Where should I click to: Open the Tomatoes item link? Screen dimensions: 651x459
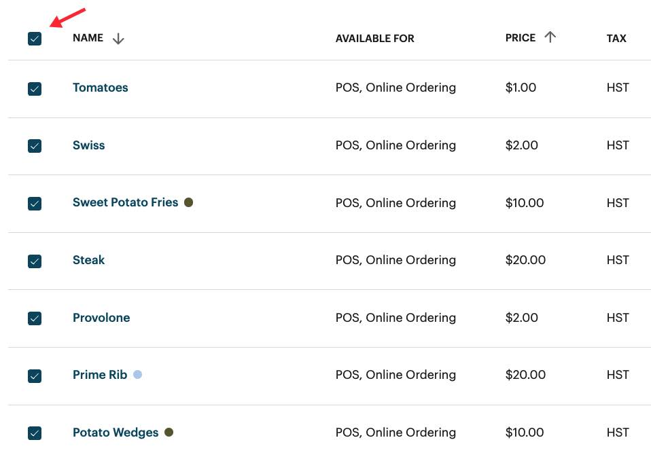(101, 88)
